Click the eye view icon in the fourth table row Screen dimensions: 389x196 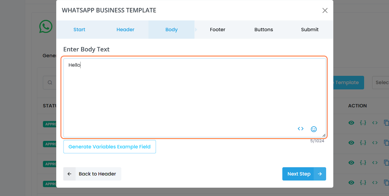pos(351,183)
